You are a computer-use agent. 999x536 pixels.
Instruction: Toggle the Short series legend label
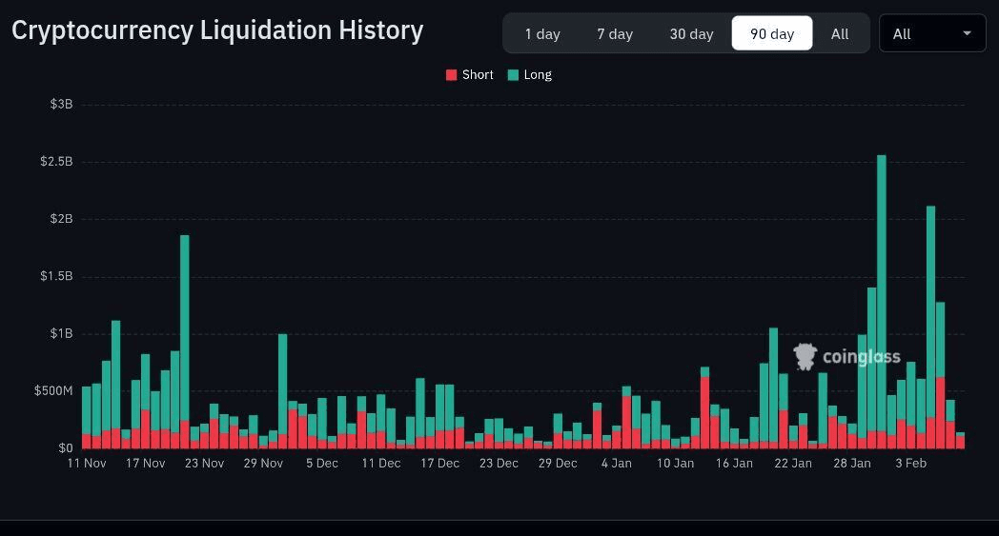coord(478,75)
